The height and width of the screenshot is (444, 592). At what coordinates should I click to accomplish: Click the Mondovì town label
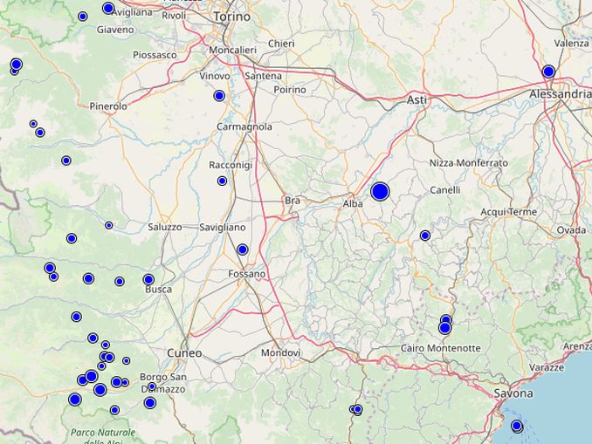coord(280,353)
